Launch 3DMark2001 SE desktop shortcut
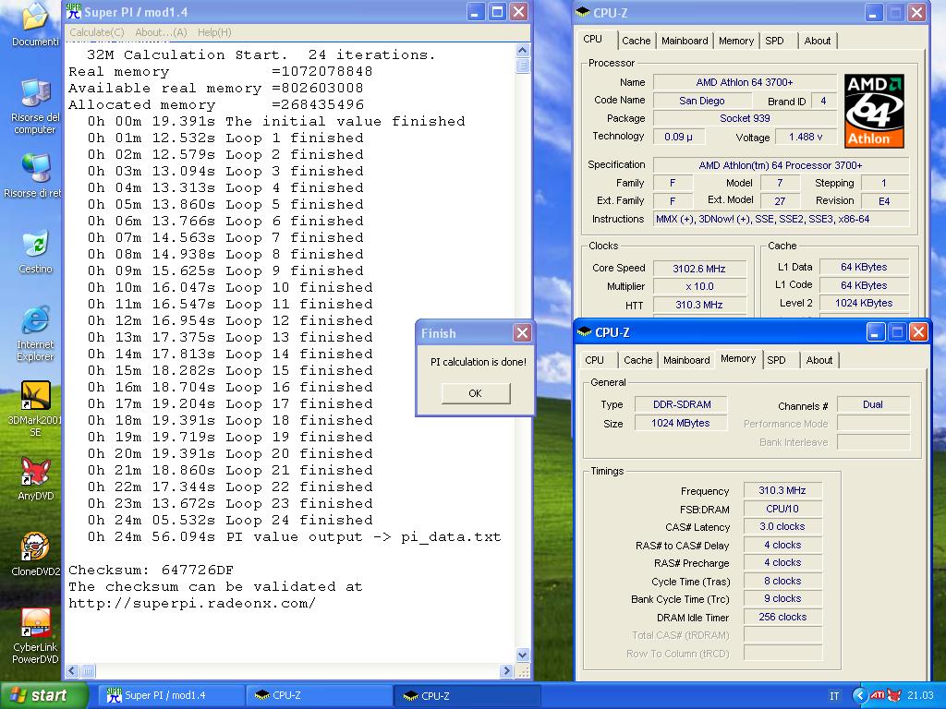The height and width of the screenshot is (709, 946). 35,409
